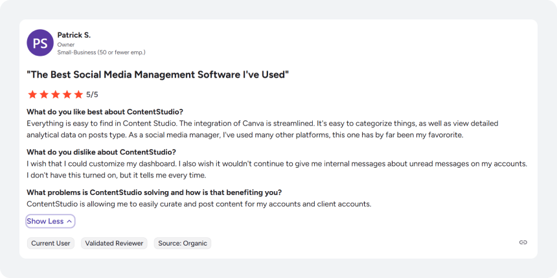
Task: Select the Source: Organic tag
Action: (183, 244)
